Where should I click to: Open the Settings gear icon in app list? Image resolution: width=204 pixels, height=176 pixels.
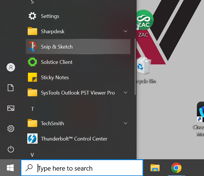coord(32,16)
